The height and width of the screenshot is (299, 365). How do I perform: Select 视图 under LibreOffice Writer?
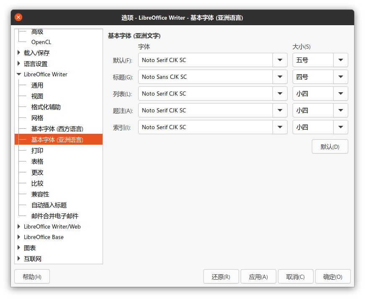click(37, 96)
